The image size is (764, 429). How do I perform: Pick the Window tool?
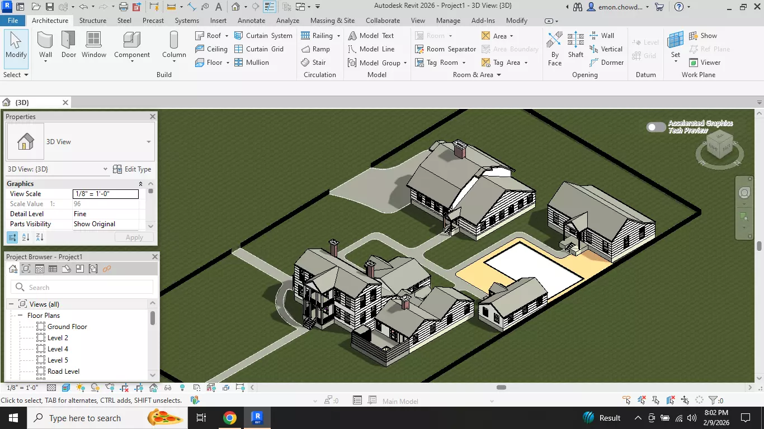(94, 45)
